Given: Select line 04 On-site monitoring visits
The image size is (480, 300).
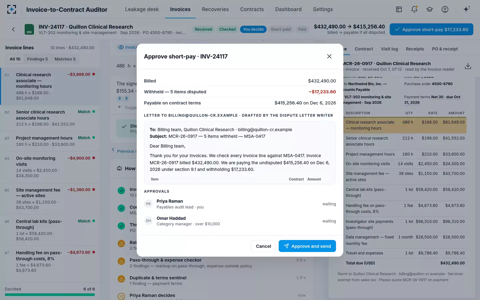Looking at the screenshot, I should pyautogui.click(x=50, y=167).
